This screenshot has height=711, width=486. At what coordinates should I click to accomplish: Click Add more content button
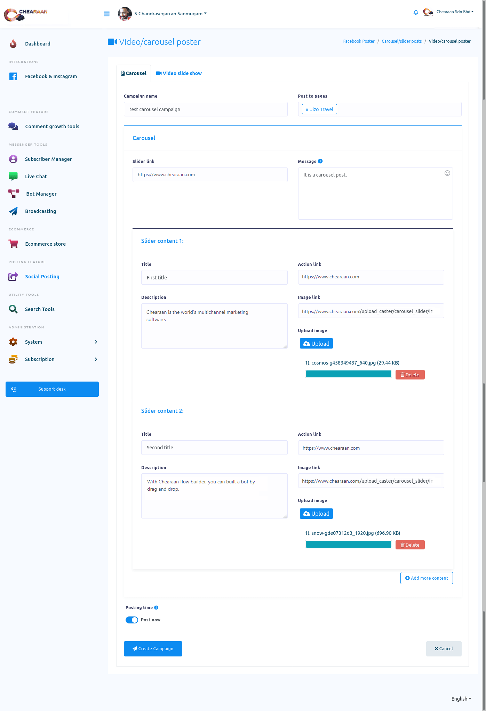(x=427, y=578)
